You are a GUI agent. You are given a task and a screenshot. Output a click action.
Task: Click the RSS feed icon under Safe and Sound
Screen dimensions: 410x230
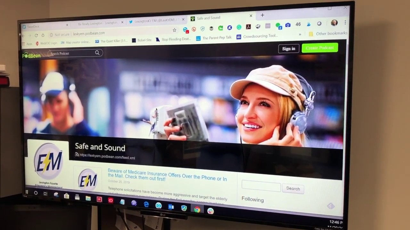coord(77,155)
